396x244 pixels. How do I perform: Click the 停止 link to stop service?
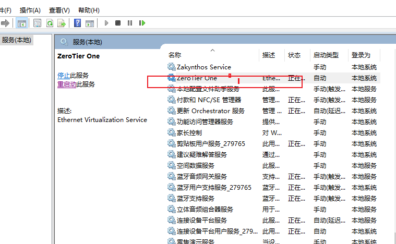click(x=63, y=76)
